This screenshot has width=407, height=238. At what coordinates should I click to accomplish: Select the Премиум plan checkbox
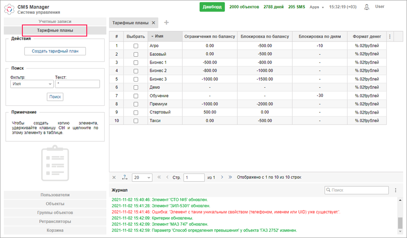coord(136,104)
